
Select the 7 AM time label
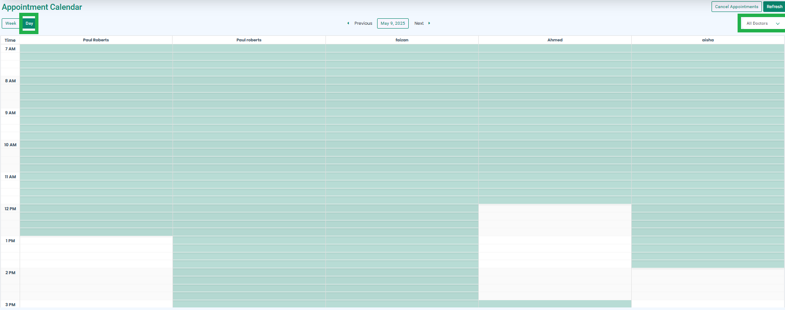click(10, 49)
